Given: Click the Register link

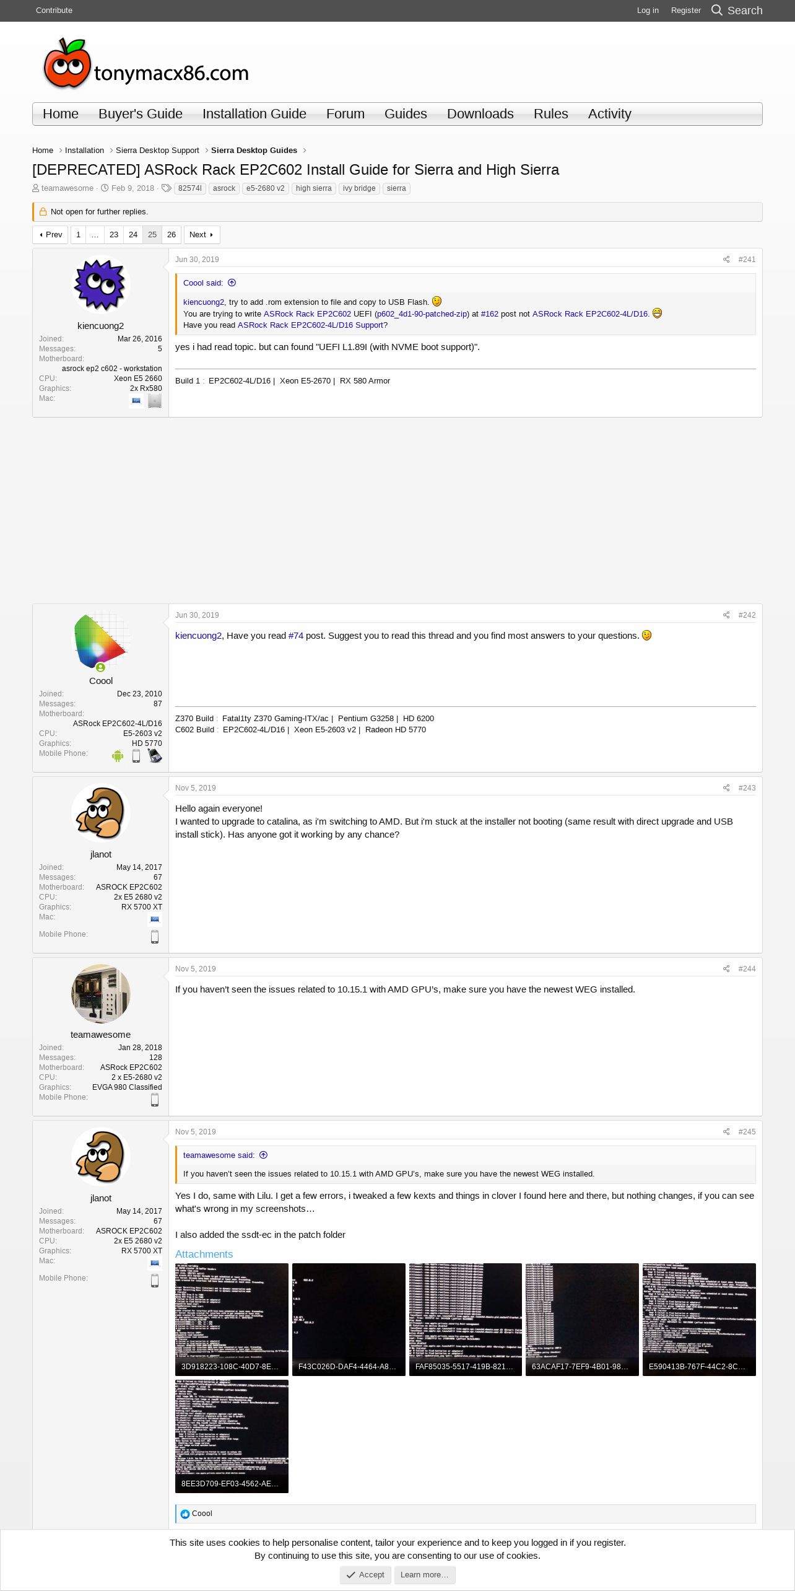Looking at the screenshot, I should pyautogui.click(x=686, y=11).
